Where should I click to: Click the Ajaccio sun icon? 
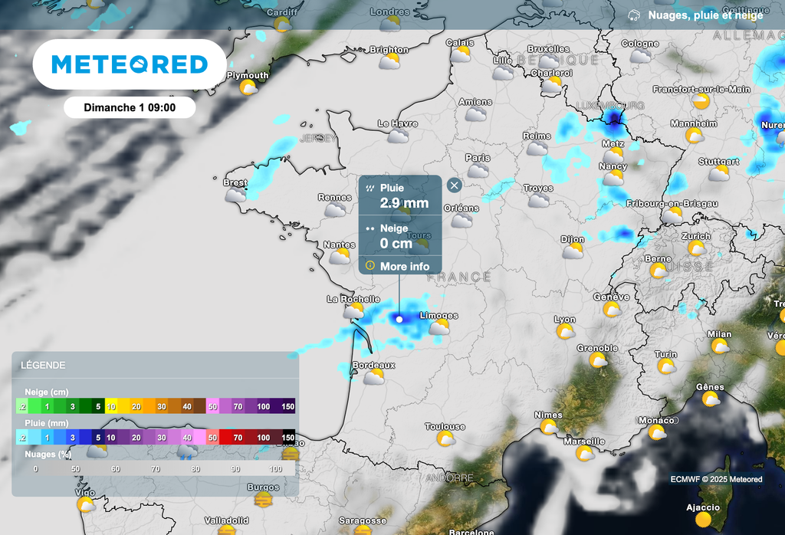click(702, 520)
